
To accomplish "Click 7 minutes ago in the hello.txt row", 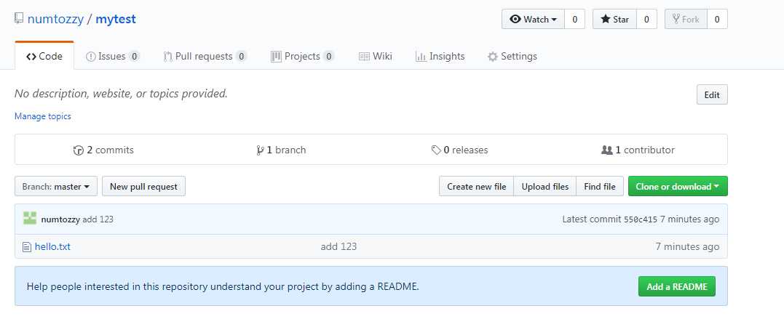I will coord(687,246).
